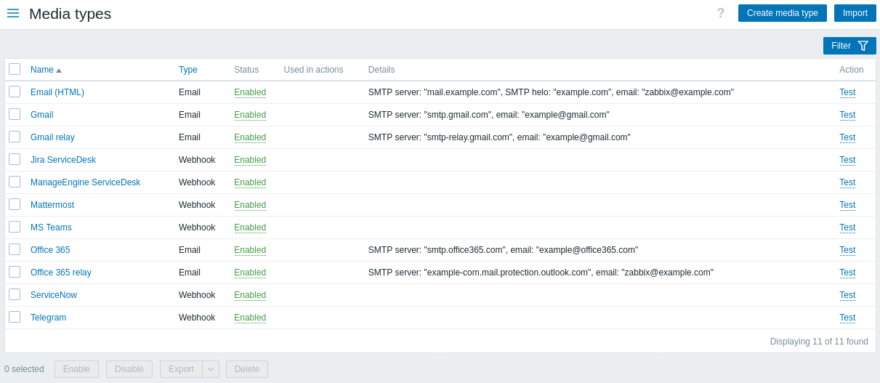Click Test for Office 365 relay
Image resolution: width=880 pixels, height=383 pixels.
(x=847, y=273)
